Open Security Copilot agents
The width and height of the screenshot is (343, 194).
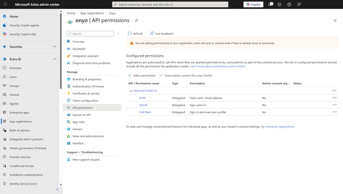coord(24,25)
